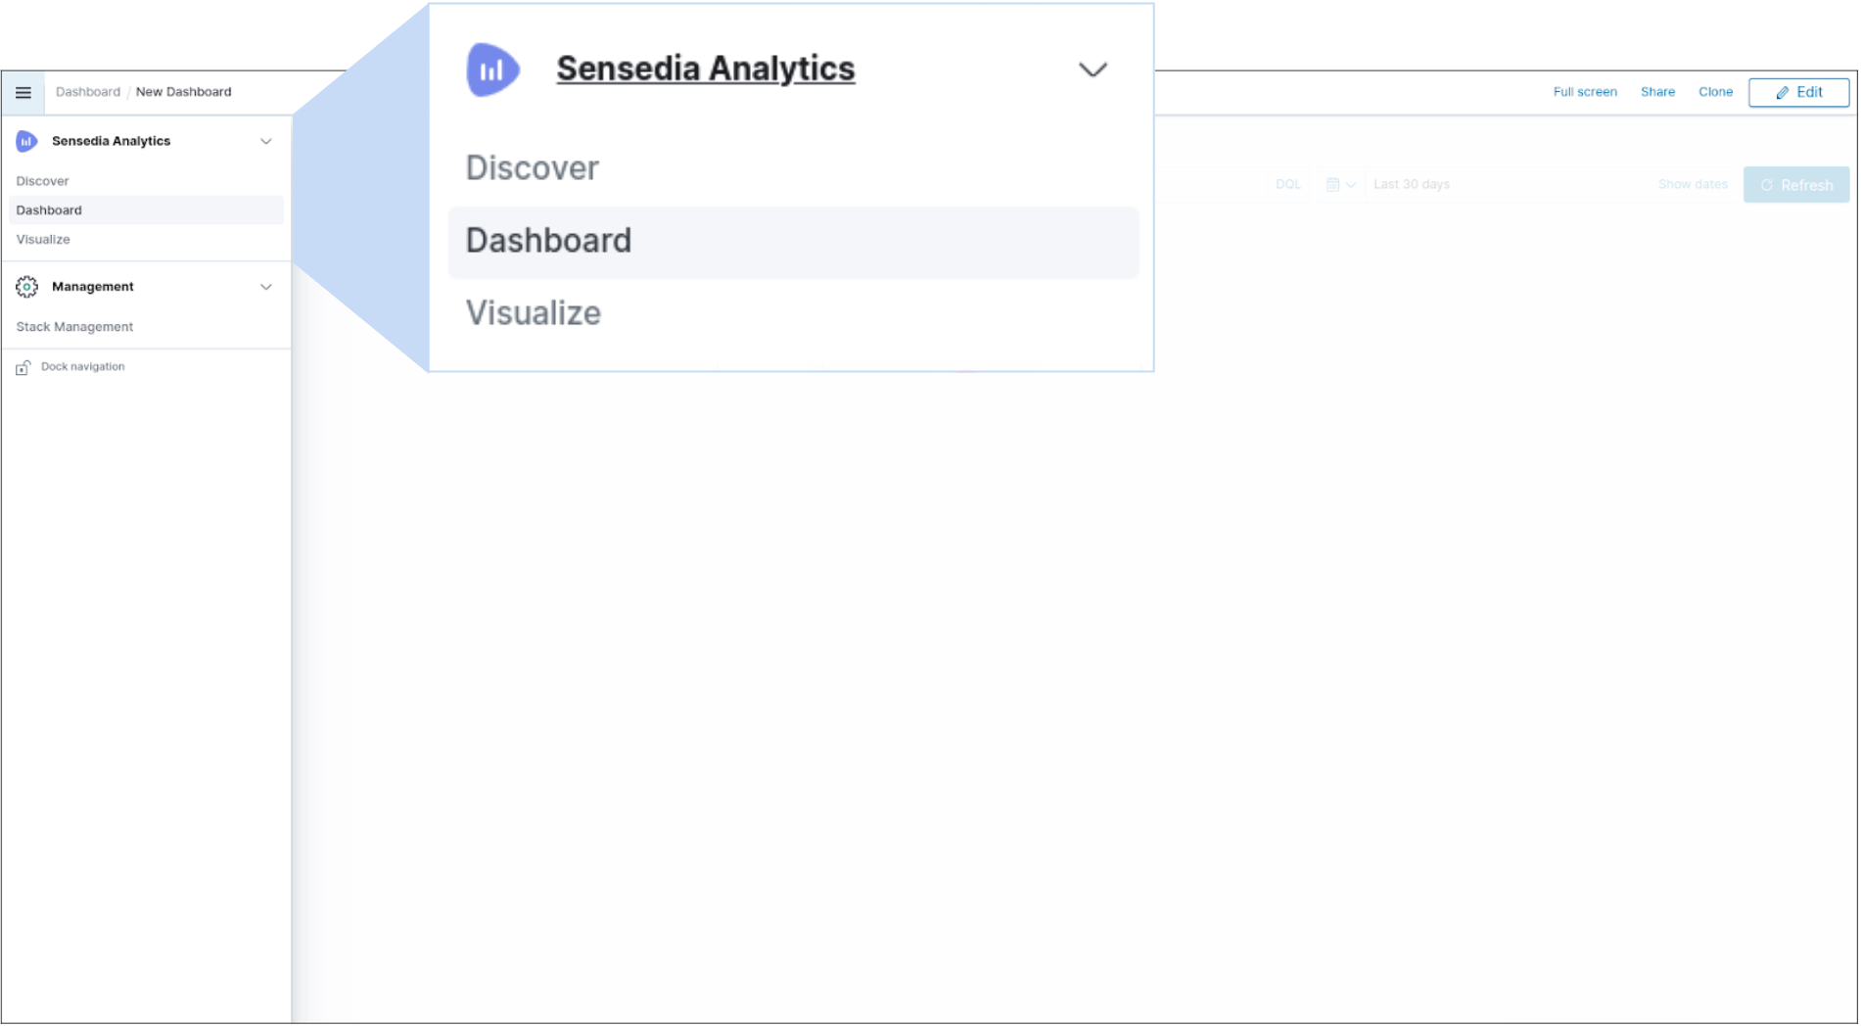Click the Dashboard breadcrumb link
The image size is (1861, 1027).
(88, 92)
